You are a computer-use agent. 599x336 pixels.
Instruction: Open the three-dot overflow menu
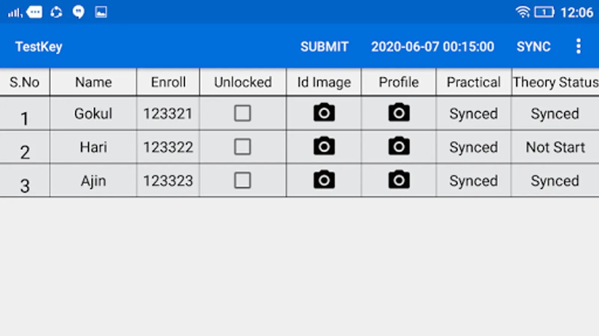coord(578,46)
